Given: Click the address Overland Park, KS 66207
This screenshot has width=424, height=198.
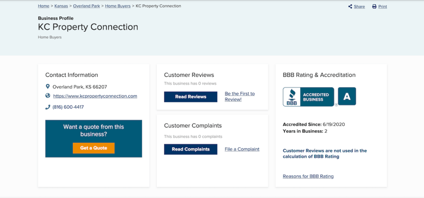Looking at the screenshot, I should (80, 87).
